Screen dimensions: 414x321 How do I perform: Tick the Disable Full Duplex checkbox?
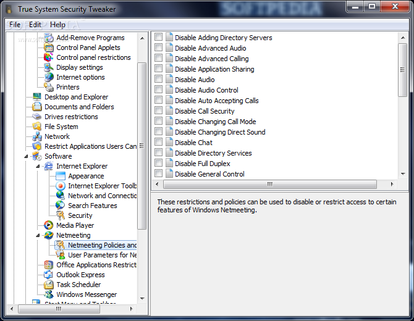(x=158, y=163)
